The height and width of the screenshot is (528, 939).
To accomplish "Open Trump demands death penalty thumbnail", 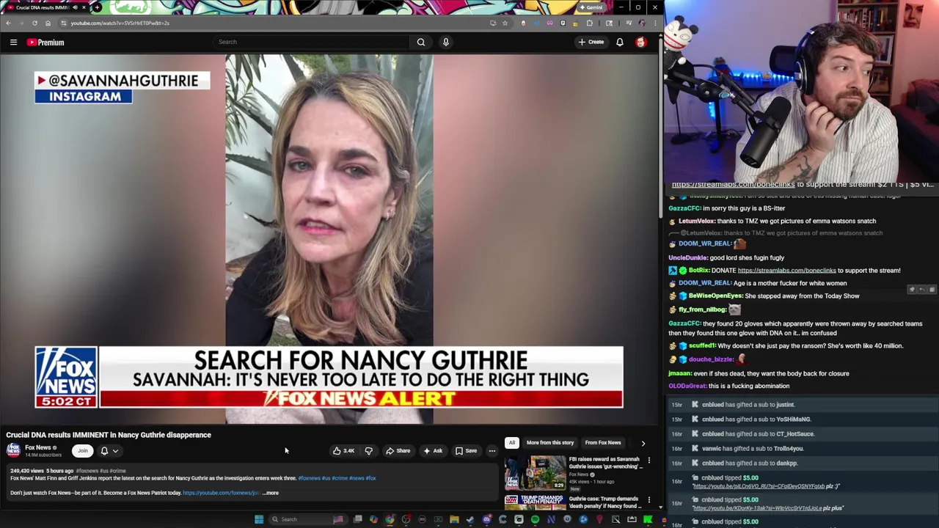I will coord(535,503).
